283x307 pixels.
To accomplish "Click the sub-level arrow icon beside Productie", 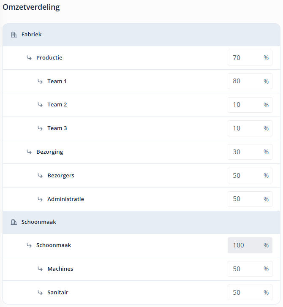I will coord(29,57).
